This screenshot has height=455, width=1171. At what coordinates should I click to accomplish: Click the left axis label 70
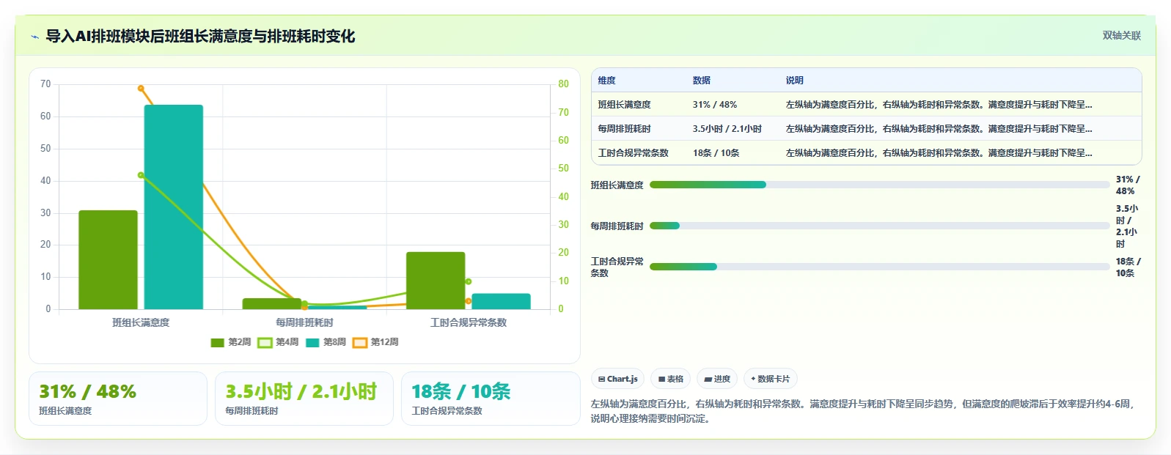pyautogui.click(x=45, y=84)
